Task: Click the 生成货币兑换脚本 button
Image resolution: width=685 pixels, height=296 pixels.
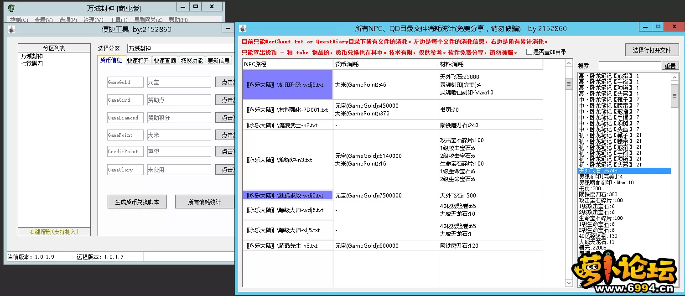Action: point(137,202)
